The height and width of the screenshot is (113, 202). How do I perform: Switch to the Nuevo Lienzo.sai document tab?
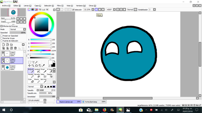69,102
